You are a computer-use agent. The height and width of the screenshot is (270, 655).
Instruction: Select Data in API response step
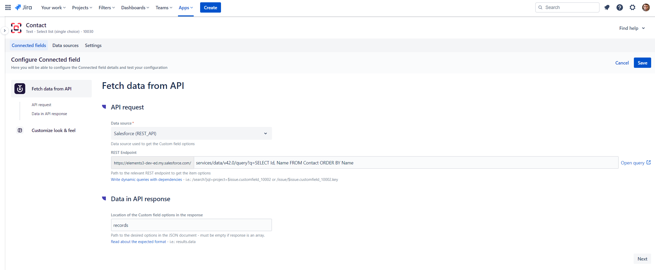pyautogui.click(x=49, y=114)
